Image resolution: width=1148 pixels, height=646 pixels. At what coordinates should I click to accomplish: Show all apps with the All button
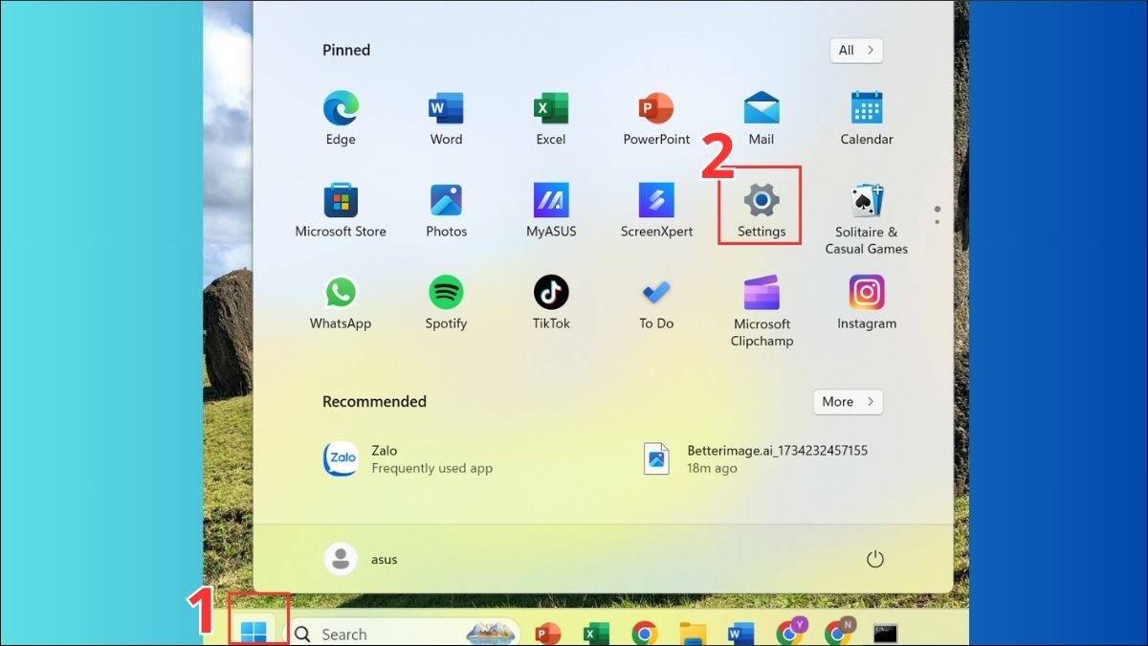(x=856, y=50)
